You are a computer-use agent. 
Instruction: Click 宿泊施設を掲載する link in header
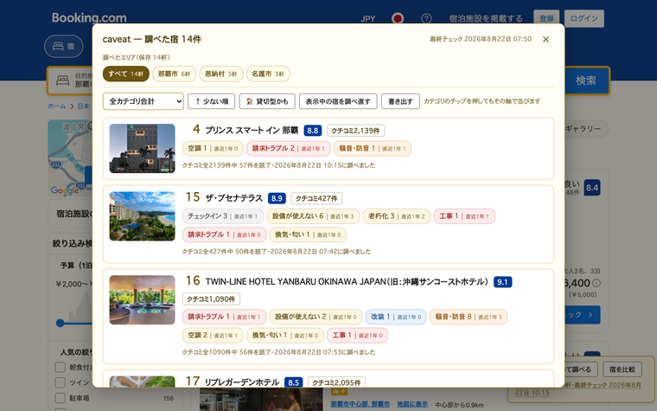click(486, 18)
